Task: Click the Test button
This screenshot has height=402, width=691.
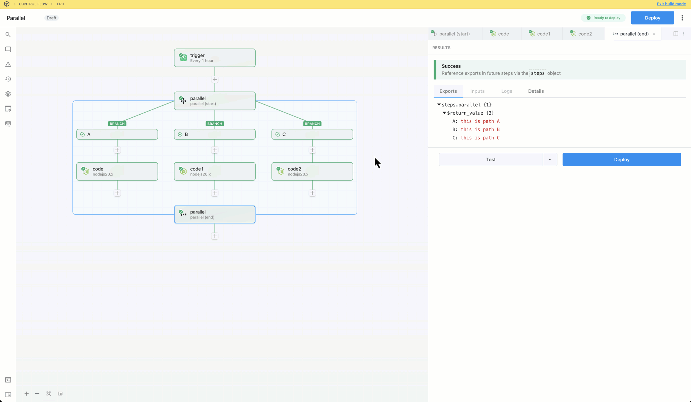Action: pyautogui.click(x=490, y=160)
